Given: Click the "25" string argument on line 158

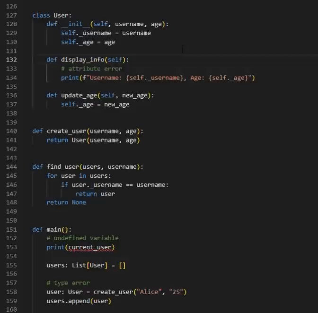Looking at the screenshot, I should [176, 292].
